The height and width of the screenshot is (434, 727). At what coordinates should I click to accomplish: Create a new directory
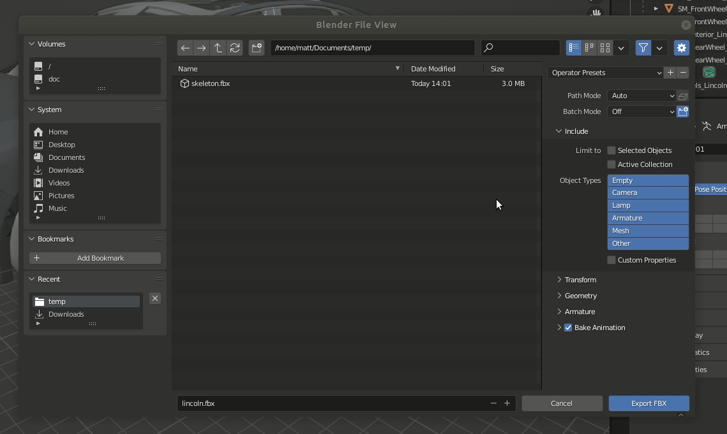coord(256,47)
